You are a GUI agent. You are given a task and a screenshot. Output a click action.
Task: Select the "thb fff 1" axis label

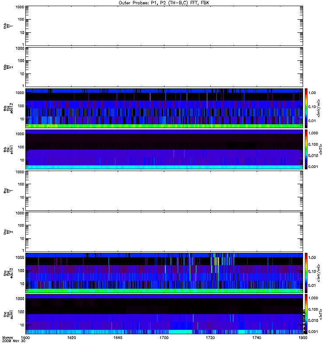pos(8,26)
